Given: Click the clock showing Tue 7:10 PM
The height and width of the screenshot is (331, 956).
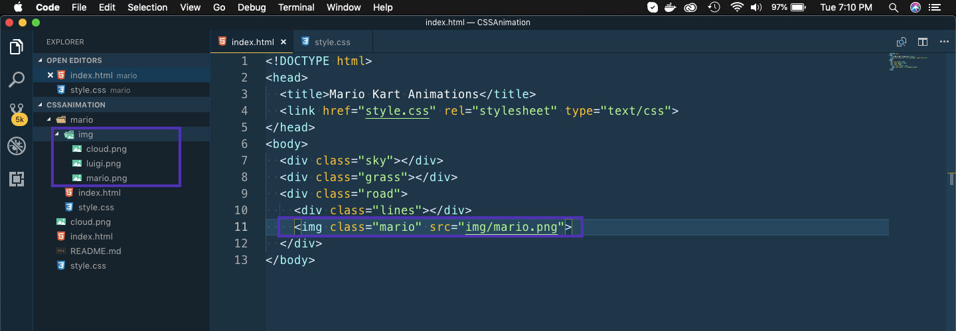Looking at the screenshot, I should pyautogui.click(x=846, y=7).
